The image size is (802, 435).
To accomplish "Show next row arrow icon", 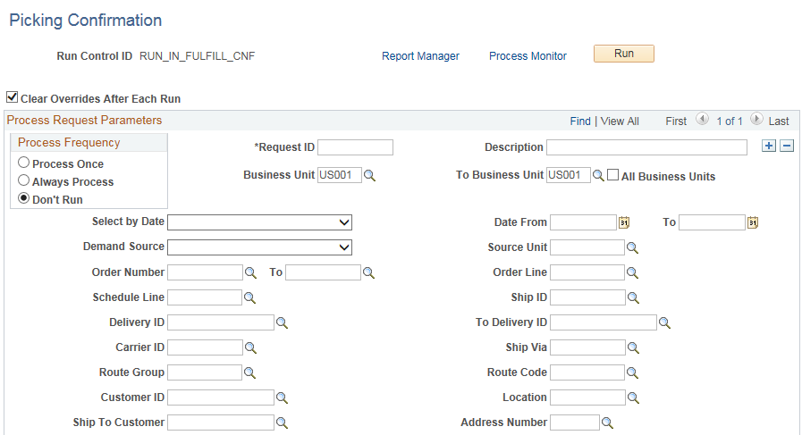I will point(756,119).
